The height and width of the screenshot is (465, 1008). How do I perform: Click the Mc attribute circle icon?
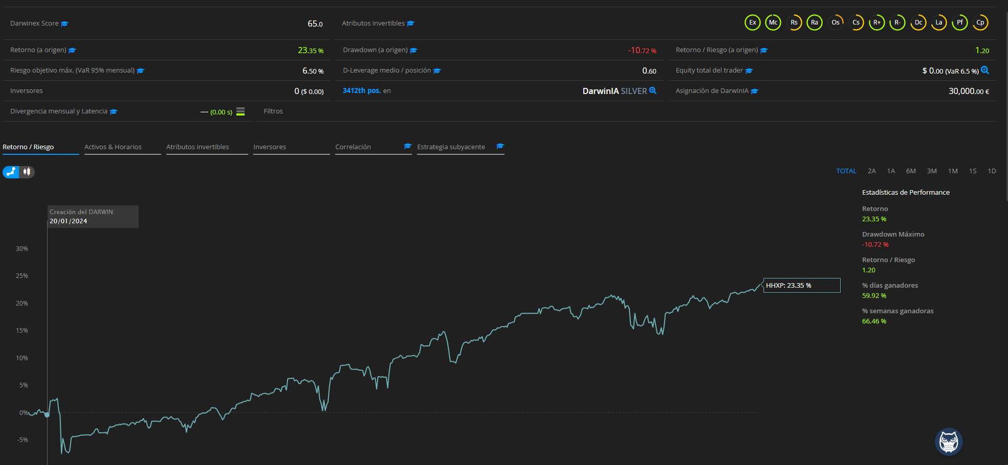[773, 22]
